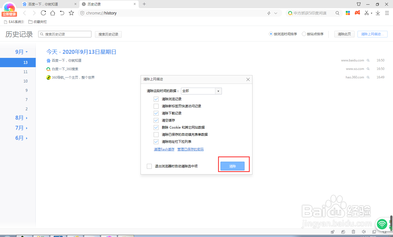Screen dimensions: 393x237
Task: Open the screenshot scissors tool
Action: [367, 13]
